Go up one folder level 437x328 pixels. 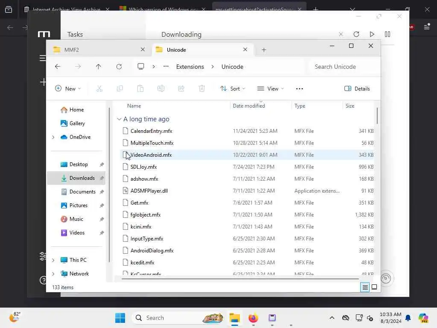click(99, 67)
